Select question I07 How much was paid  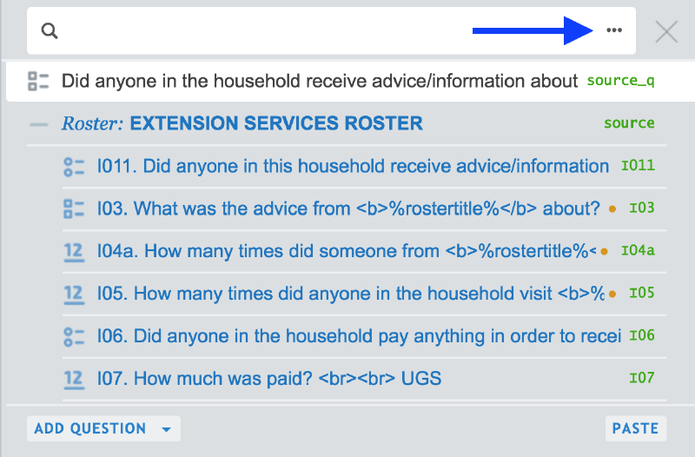(x=269, y=379)
